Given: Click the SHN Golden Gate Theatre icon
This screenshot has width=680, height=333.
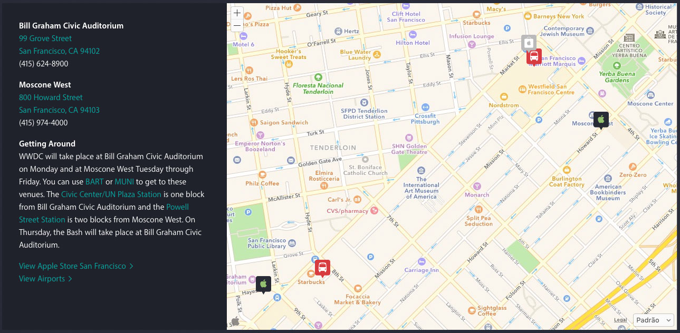Looking at the screenshot, I should click(409, 137).
